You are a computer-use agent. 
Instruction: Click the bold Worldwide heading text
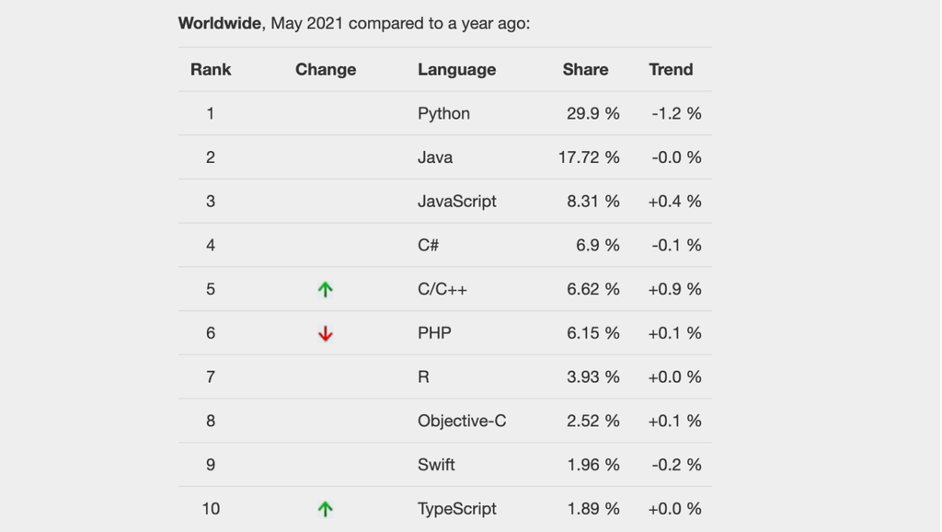pyautogui.click(x=221, y=23)
